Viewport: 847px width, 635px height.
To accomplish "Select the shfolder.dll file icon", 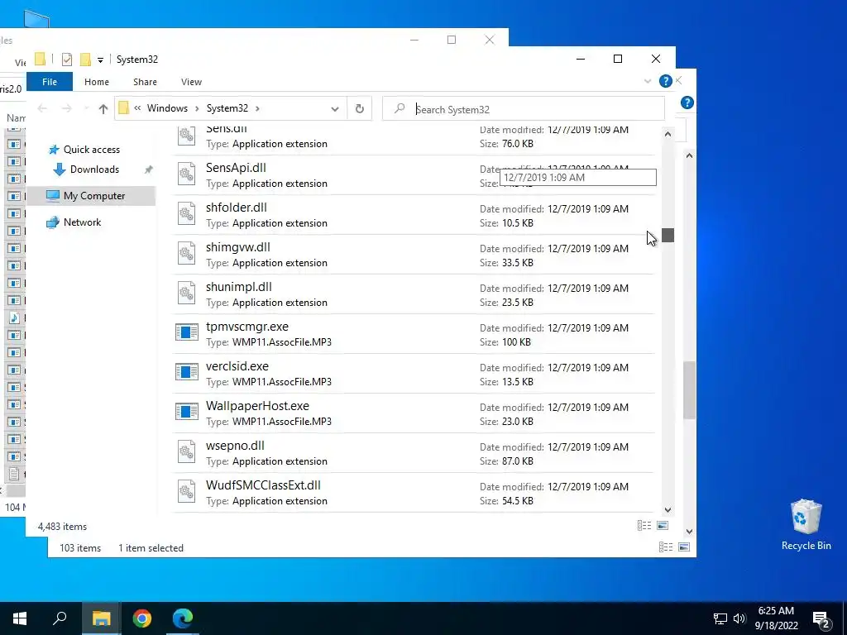I will click(186, 214).
